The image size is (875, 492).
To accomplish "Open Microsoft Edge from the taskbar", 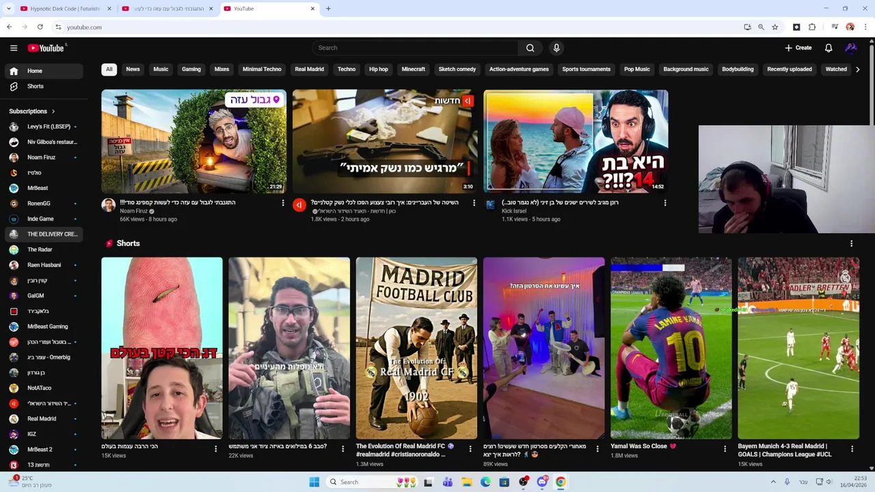I will coord(485,482).
